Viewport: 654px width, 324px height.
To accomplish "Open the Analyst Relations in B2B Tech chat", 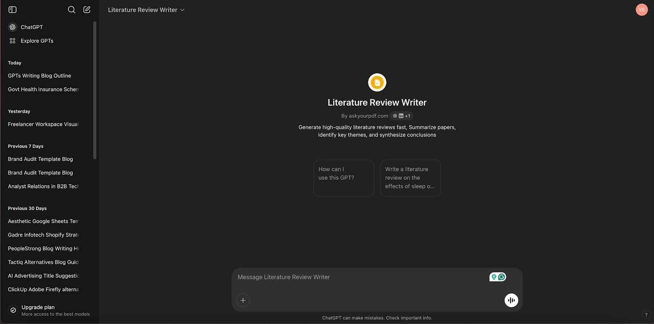I will (x=43, y=186).
